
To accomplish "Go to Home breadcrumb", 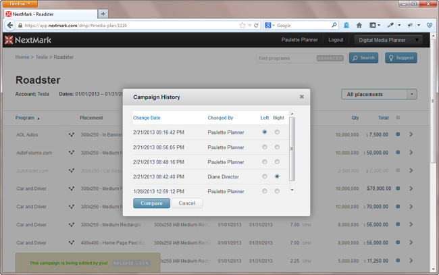I will (x=22, y=57).
